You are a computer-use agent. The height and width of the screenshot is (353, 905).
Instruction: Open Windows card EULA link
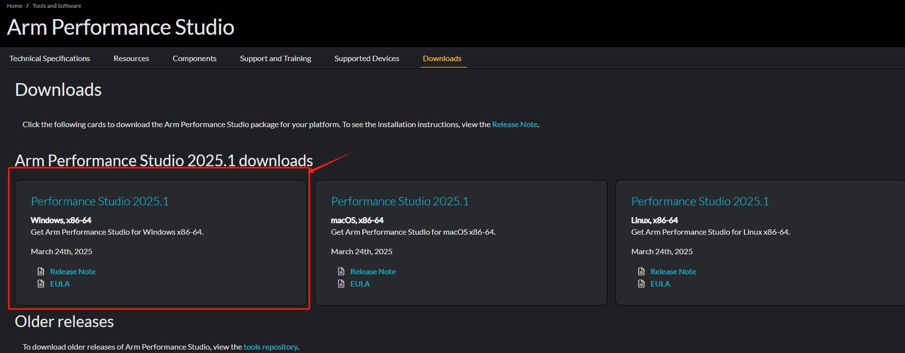click(60, 284)
